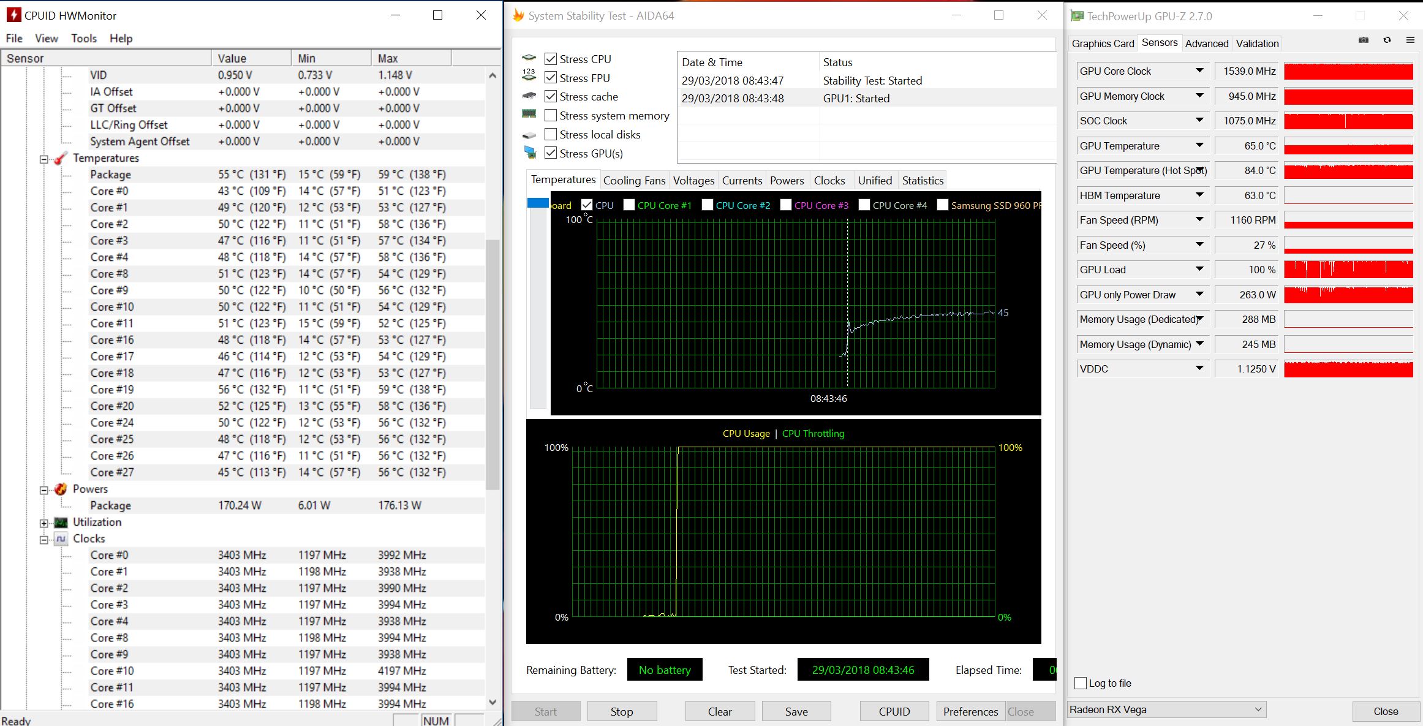Screen dimensions: 1423x726
Task: Click the blue temperature graph scale slider
Action: [x=538, y=203]
